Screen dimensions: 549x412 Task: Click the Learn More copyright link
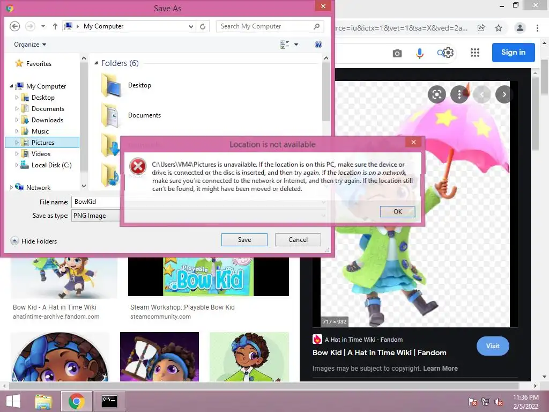pyautogui.click(x=440, y=369)
